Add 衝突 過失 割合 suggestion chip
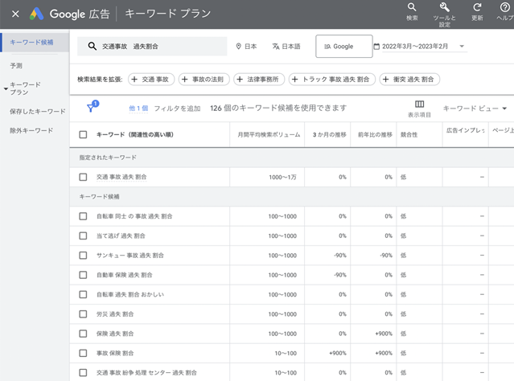Image resolution: width=514 pixels, height=381 pixels. point(409,80)
